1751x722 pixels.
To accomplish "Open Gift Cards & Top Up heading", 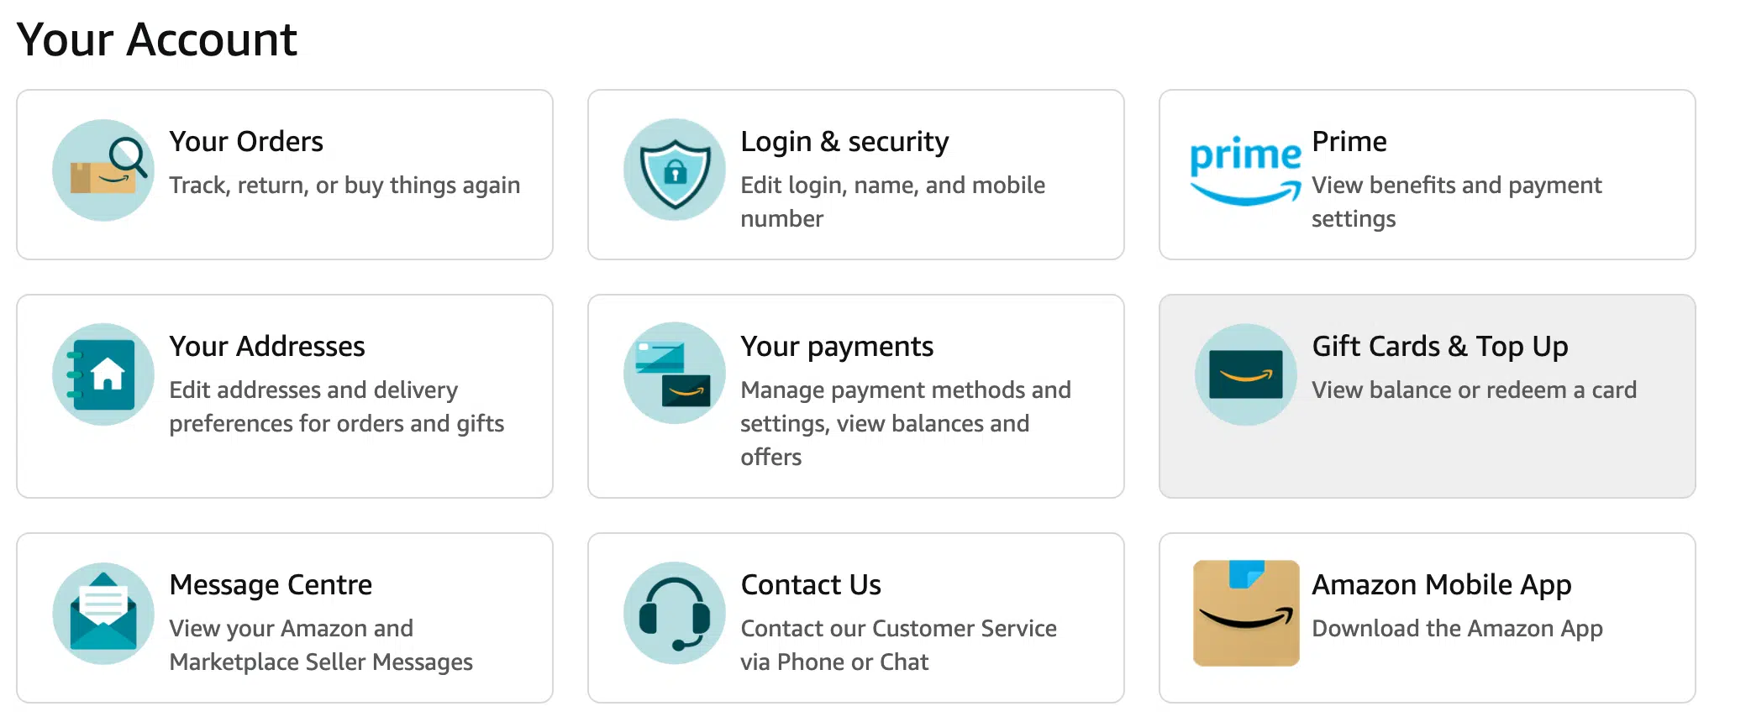I will coord(1440,347).
